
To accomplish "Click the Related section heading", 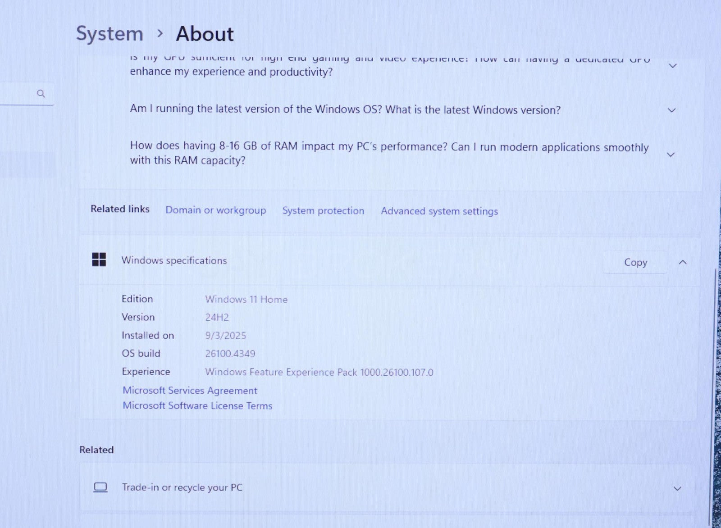I will (x=96, y=450).
